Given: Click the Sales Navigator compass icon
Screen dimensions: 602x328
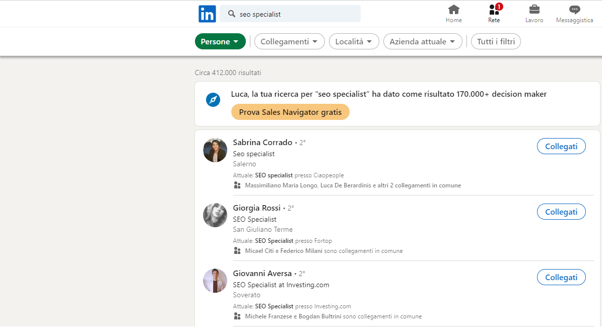Looking at the screenshot, I should pyautogui.click(x=213, y=100).
